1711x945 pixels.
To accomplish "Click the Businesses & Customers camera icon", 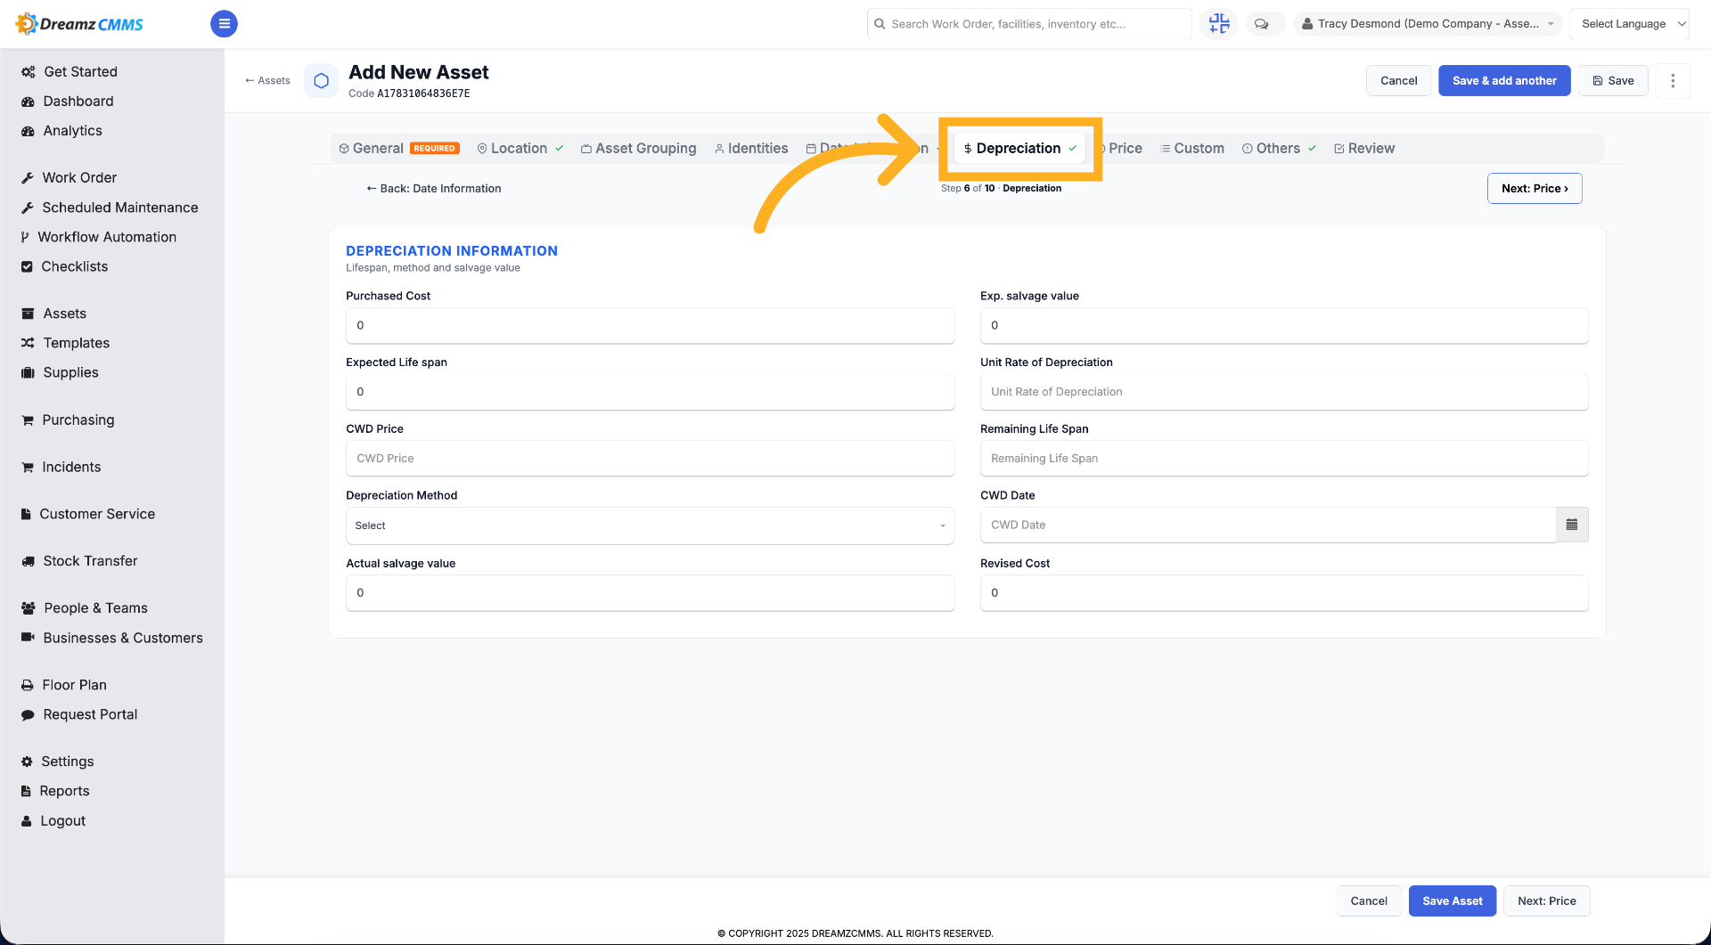I will 28,638.
